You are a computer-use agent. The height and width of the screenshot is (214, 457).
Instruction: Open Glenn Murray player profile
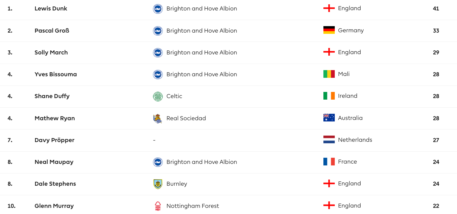(54, 206)
